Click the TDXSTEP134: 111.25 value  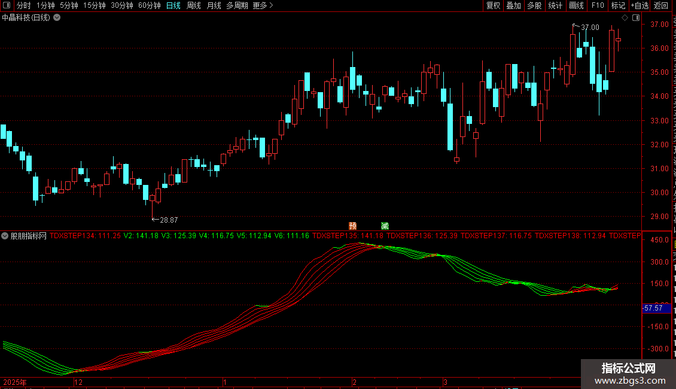tap(86, 236)
